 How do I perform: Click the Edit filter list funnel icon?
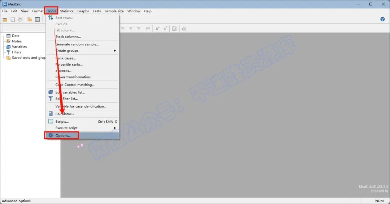click(51, 99)
